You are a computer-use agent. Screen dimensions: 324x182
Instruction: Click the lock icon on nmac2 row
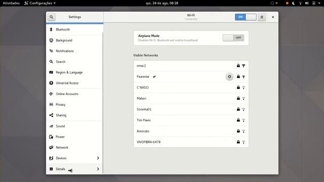[x=238, y=66]
